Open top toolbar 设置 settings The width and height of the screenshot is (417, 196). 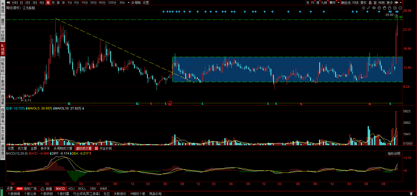tap(146, 3)
